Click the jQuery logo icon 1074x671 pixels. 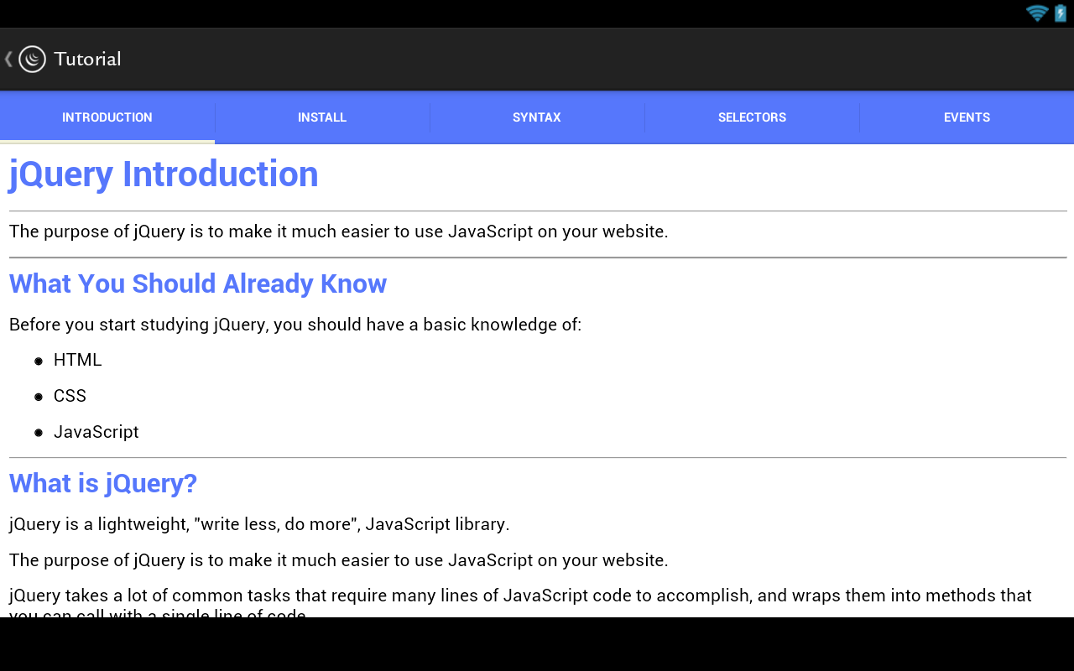pyautogui.click(x=32, y=59)
